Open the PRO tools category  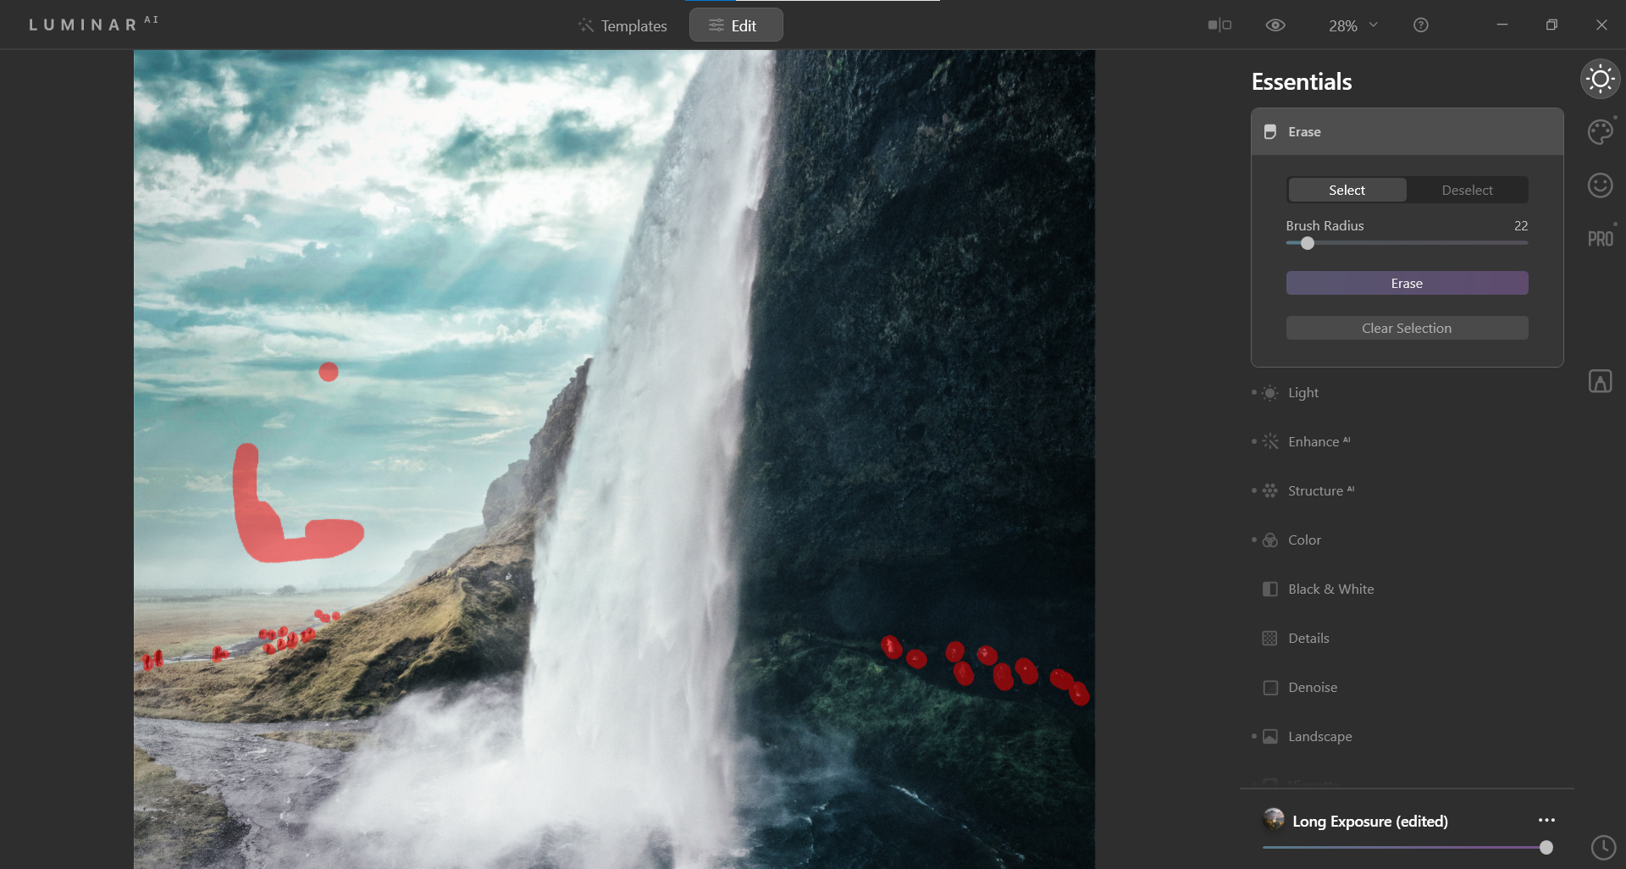pos(1600,239)
